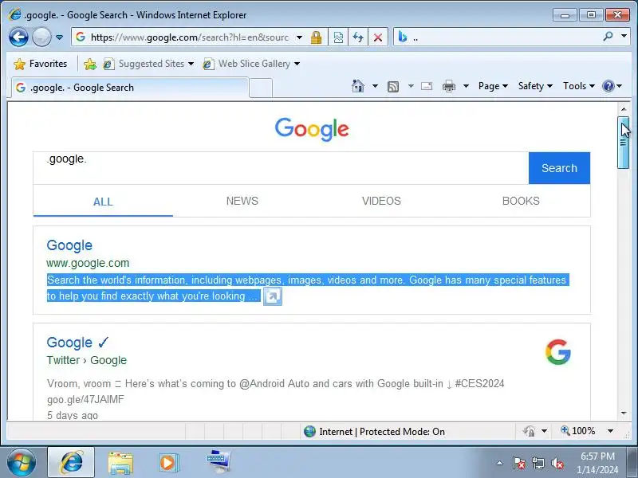Open the search provider dropdown arrow
Image resolution: width=638 pixels, height=478 pixels.
pos(624,36)
